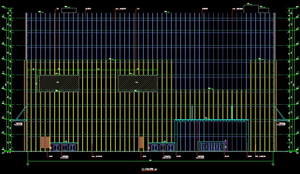Select the left ground-floor glass door group
Screen dimensions: 300x174
click(x=64, y=147)
